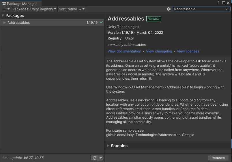232x162 pixels.
Task: Open the refresh options dropdown arrow
Action: tap(101, 158)
